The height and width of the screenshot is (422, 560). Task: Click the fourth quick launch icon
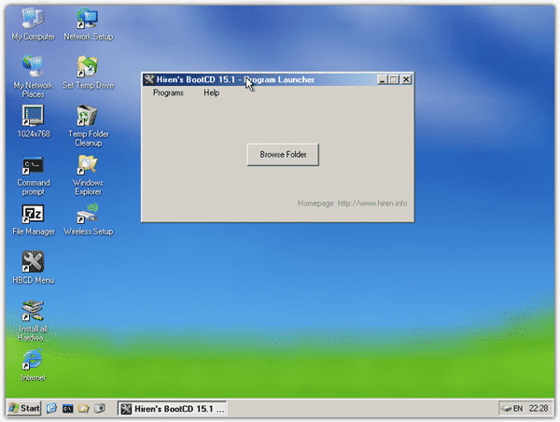click(x=100, y=408)
